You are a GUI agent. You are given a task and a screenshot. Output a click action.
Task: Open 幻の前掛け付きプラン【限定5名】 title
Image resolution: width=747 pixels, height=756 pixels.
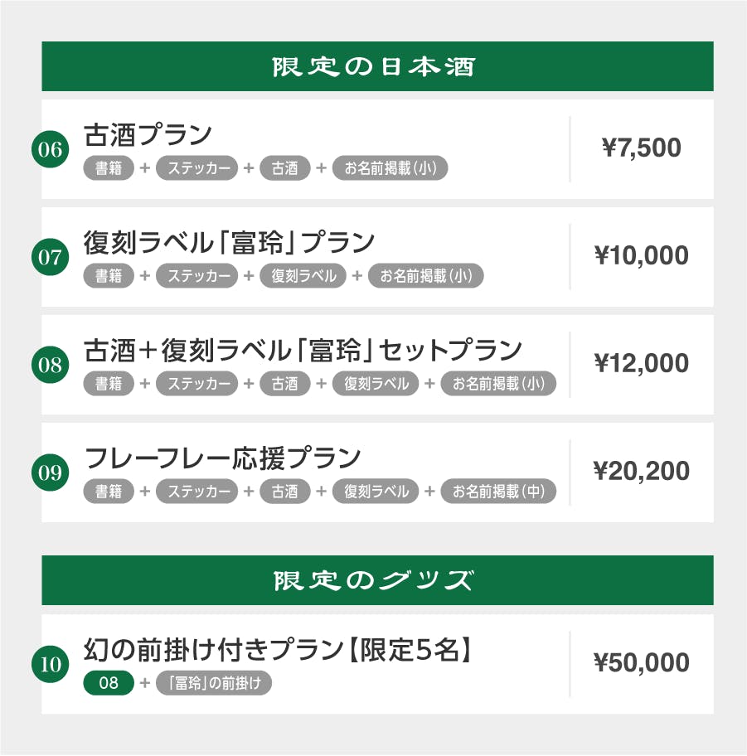[278, 649]
